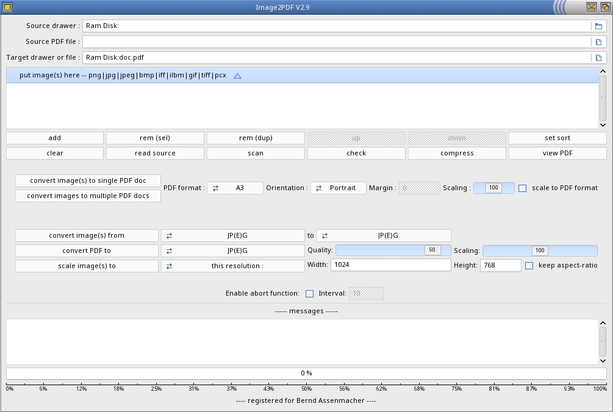Click the add button
Screen dimensions: 613x412
pyautogui.click(x=55, y=138)
